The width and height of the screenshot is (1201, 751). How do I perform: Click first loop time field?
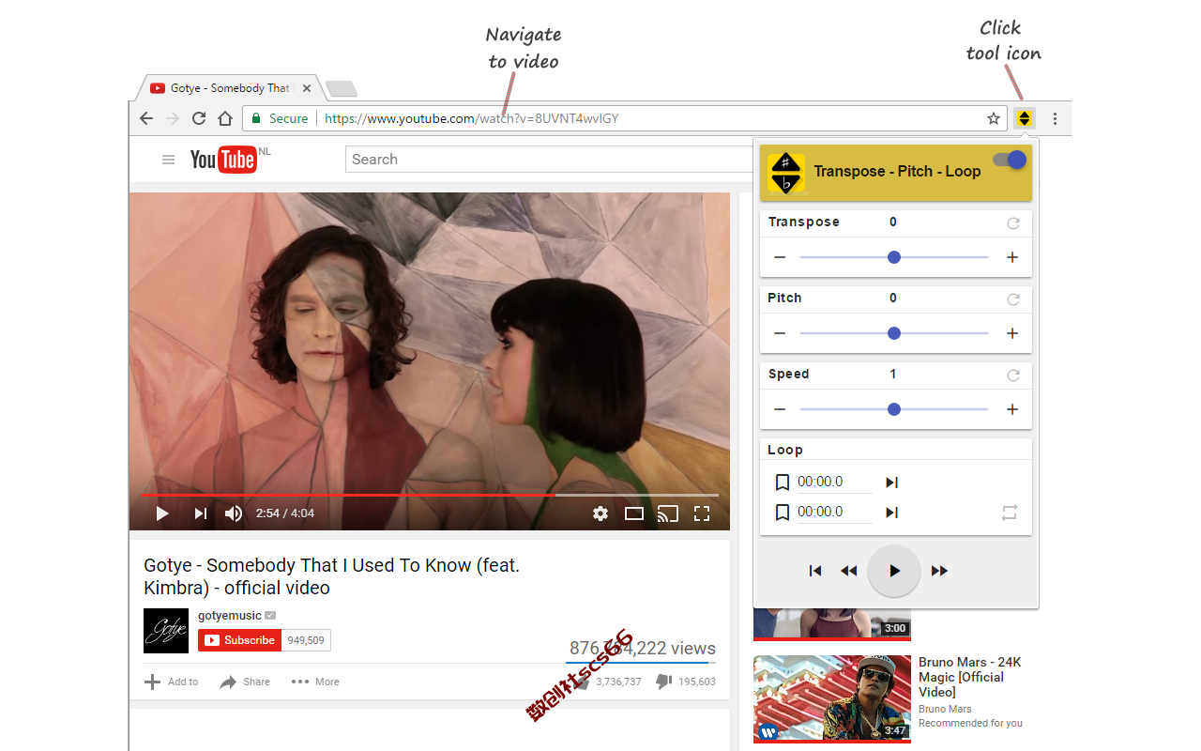(x=835, y=483)
